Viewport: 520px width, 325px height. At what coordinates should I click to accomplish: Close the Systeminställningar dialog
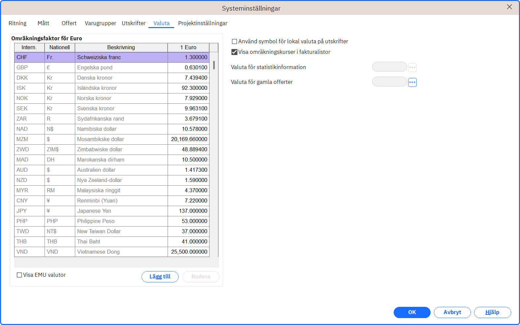509,7
